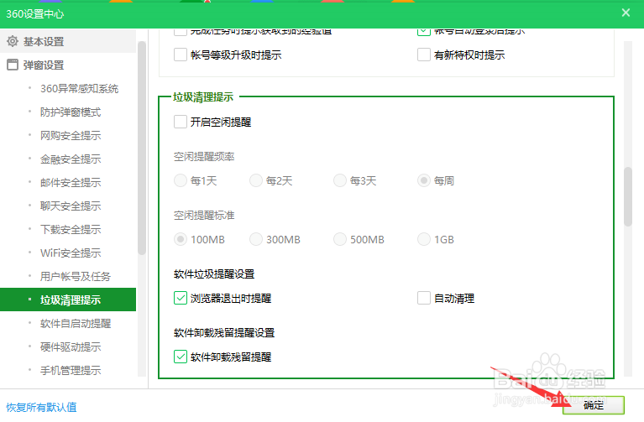This screenshot has height=422, width=644.
Task: Choose 300MB idle threshold
Action: tap(256, 239)
